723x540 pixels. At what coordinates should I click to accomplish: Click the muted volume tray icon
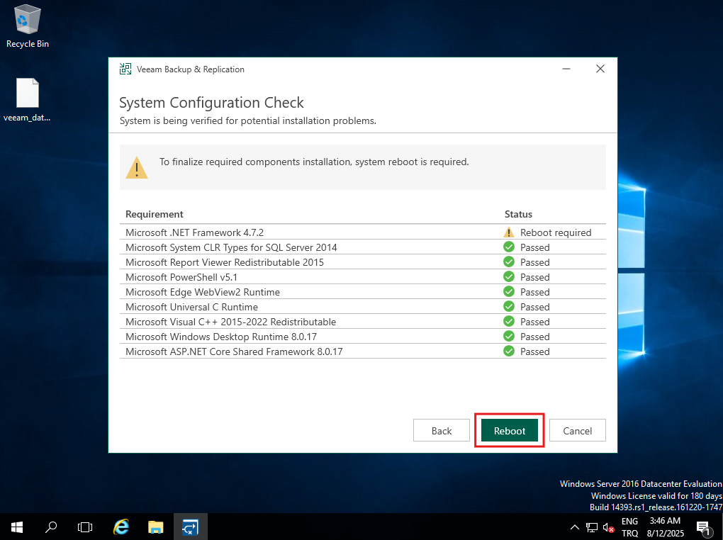click(608, 527)
